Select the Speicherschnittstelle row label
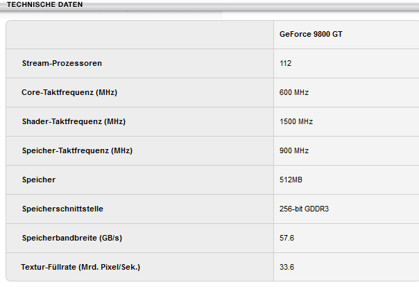The height and width of the screenshot is (287, 419). (x=62, y=209)
